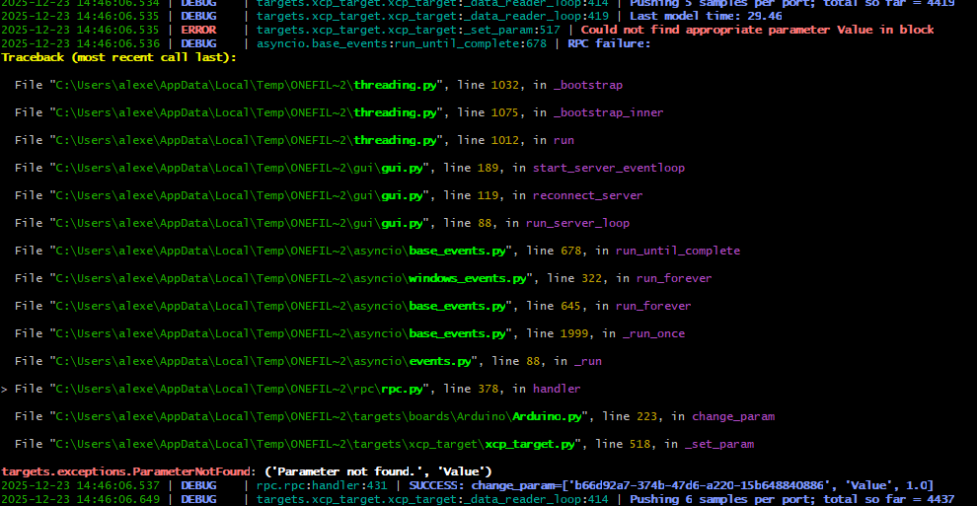Click source "targets.xcp_target.xcp_target:_set_param:517" in the ERROR line
This screenshot has width=977, height=506.
(x=409, y=30)
